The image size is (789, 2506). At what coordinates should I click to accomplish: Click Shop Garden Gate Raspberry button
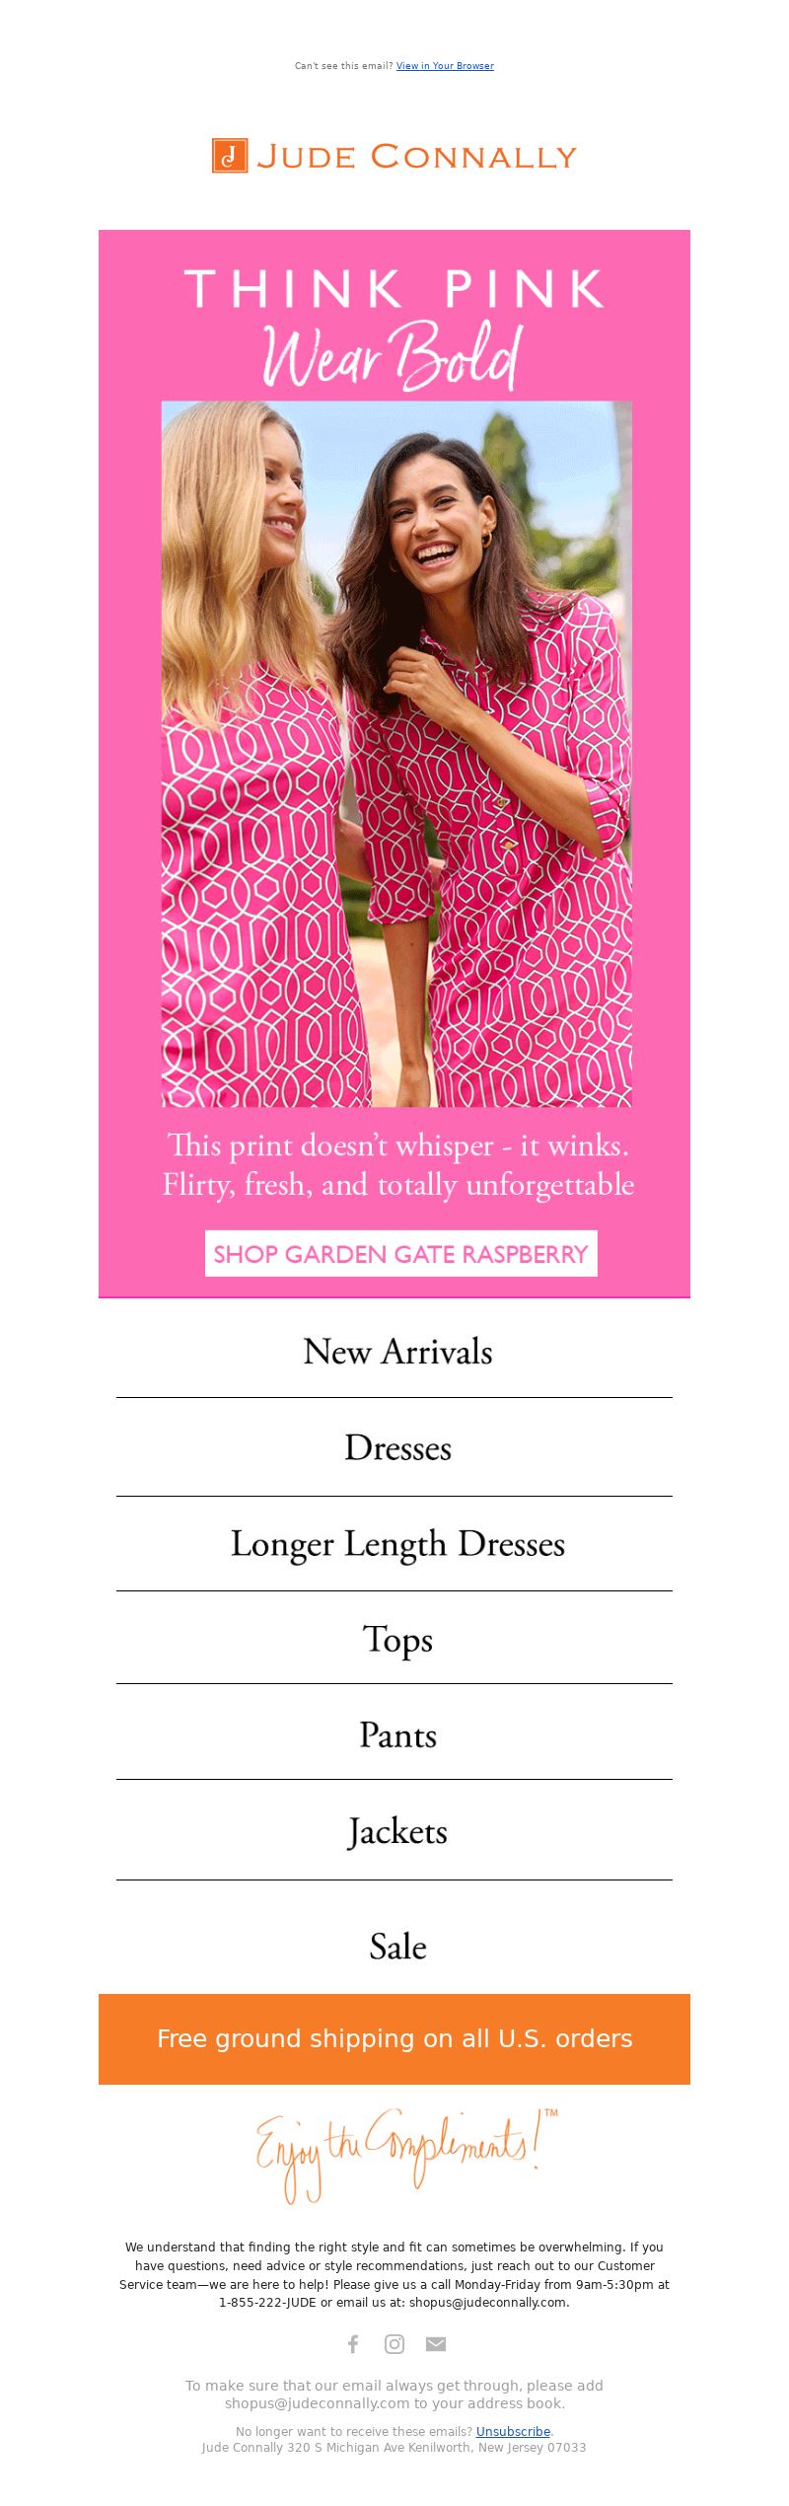(400, 1253)
